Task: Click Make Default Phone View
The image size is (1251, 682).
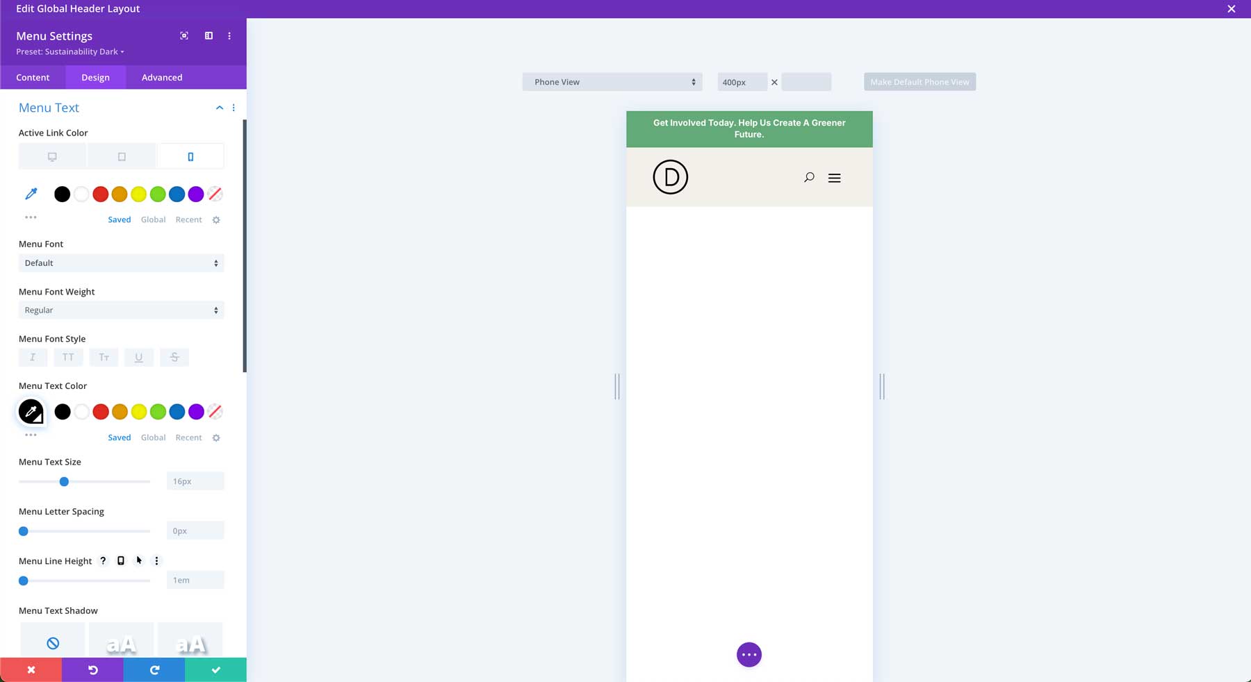Action: [919, 81]
